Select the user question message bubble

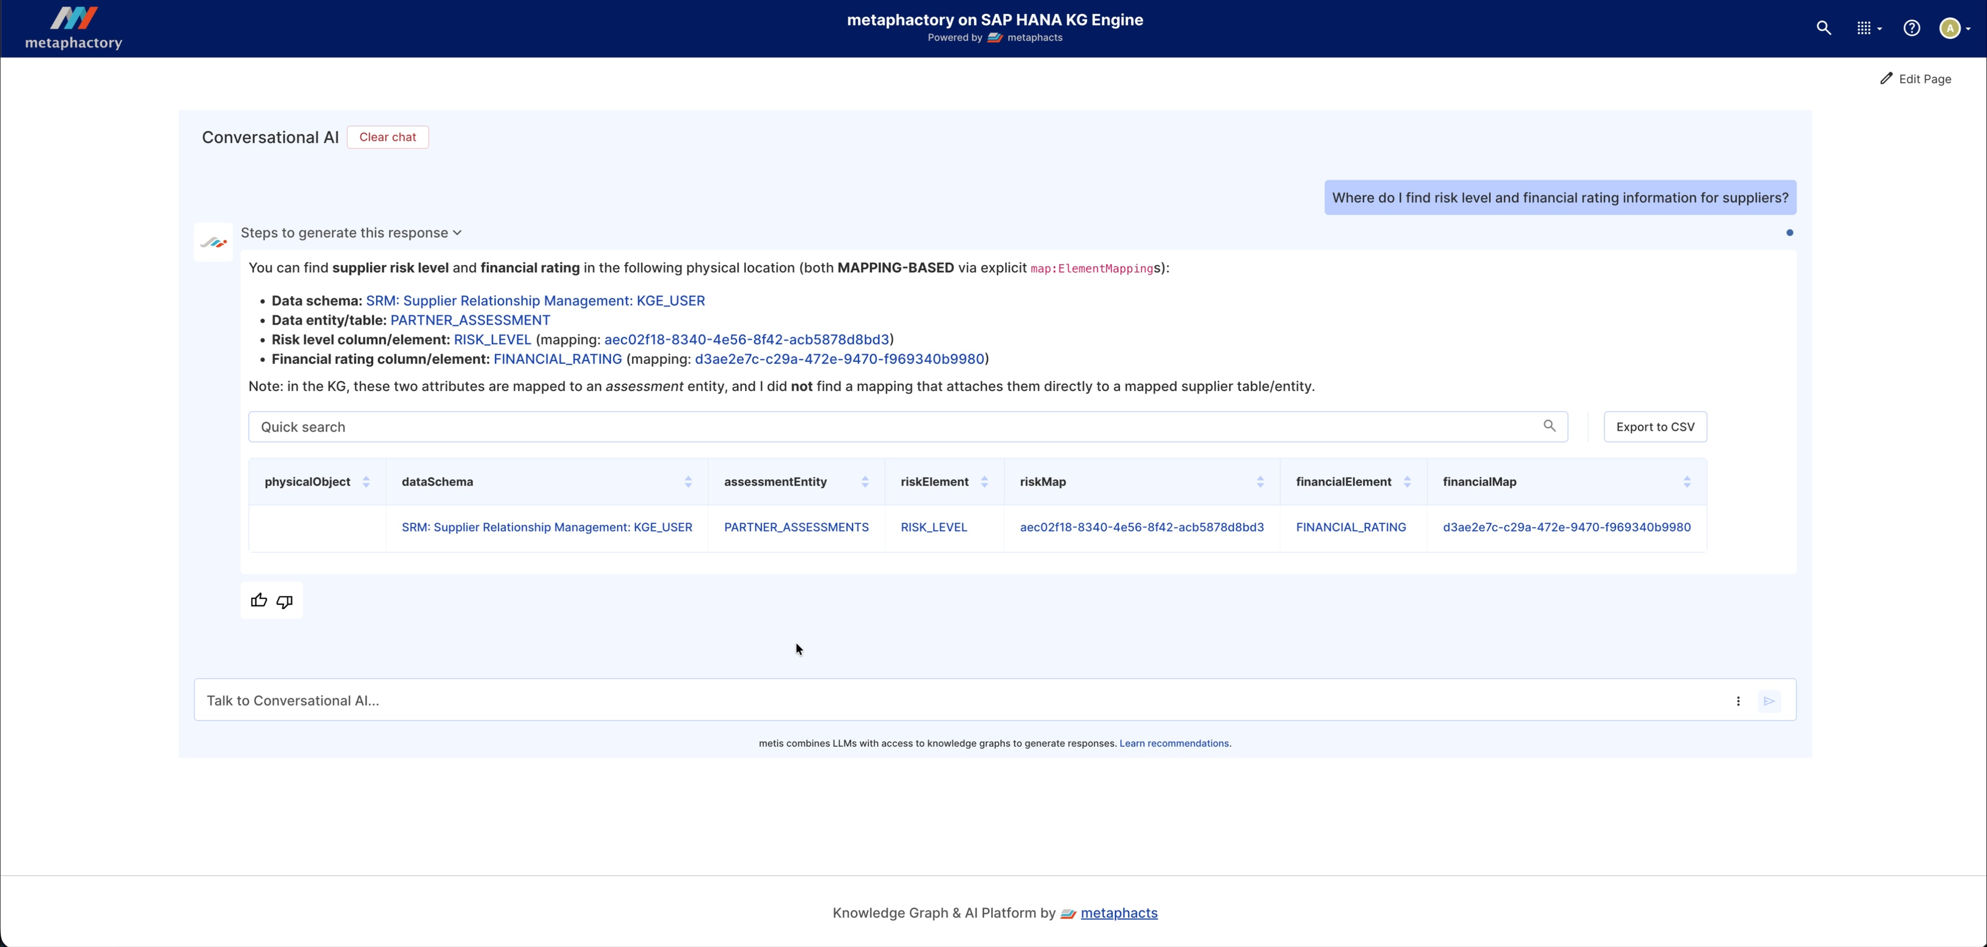[x=1561, y=198]
